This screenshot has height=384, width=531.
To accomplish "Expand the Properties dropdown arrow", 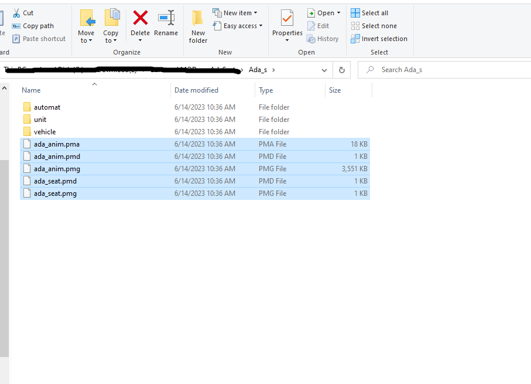I will point(287,40).
